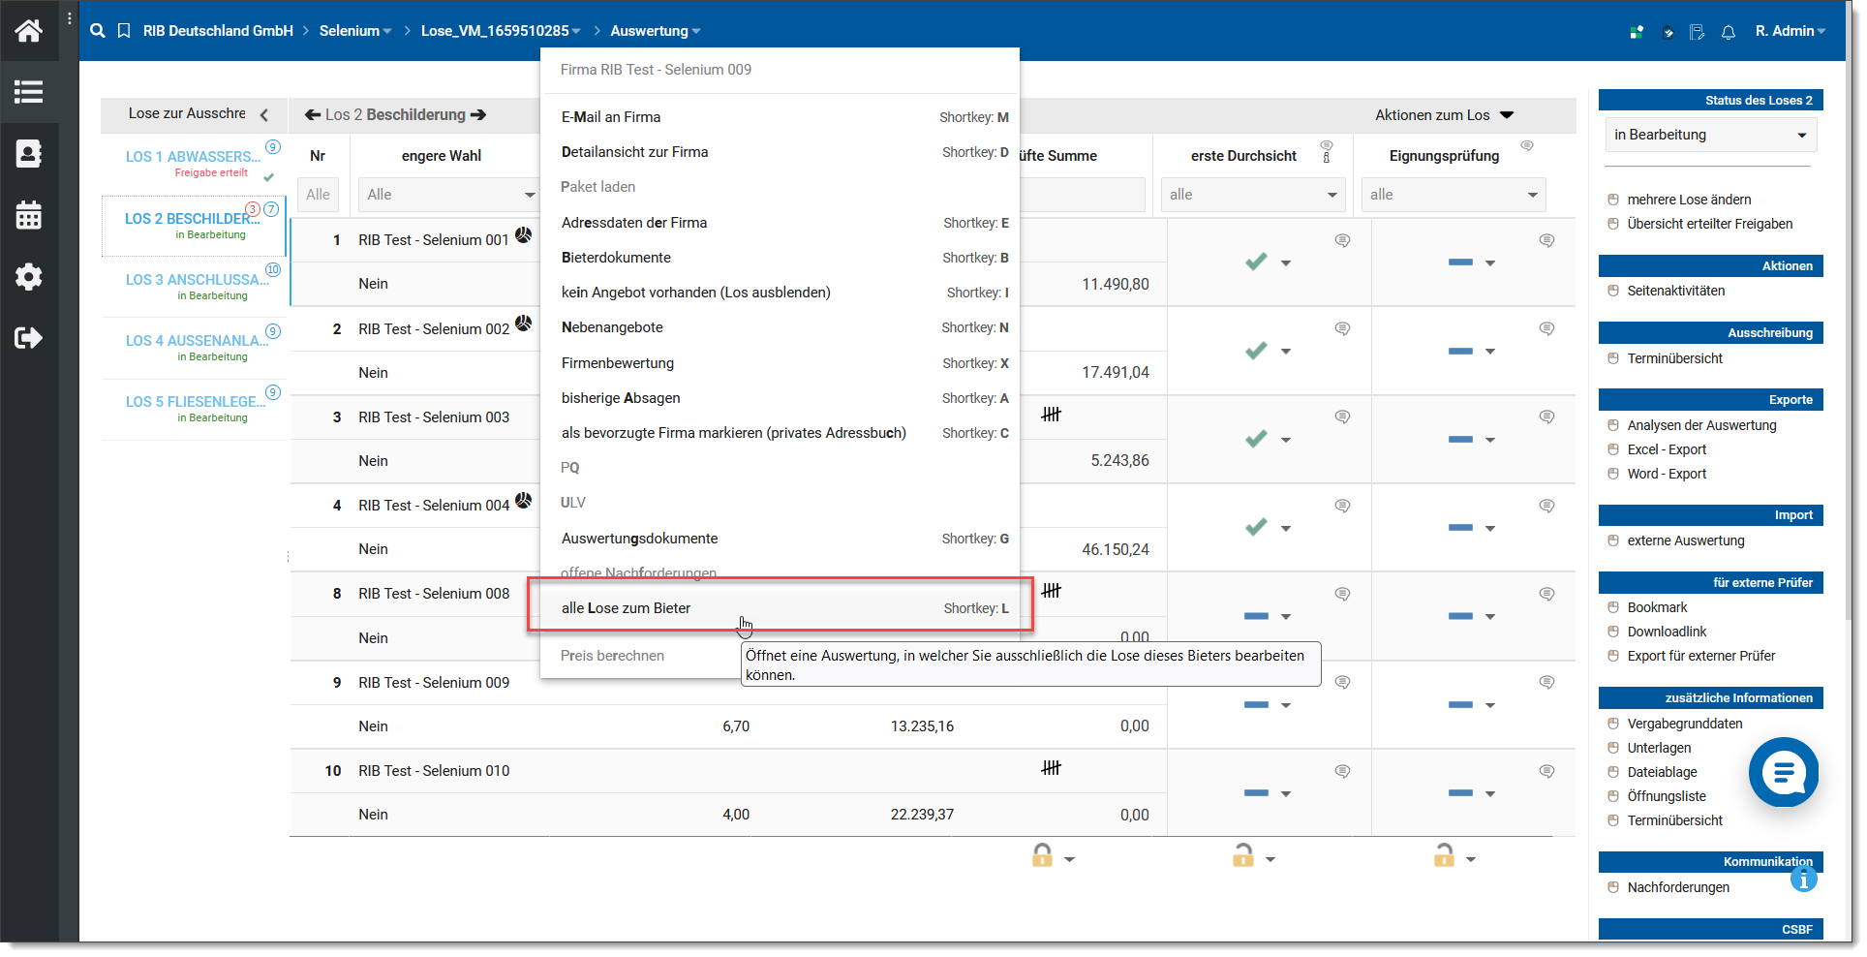Open Eignungsprüfung comment for Selenium 001 row

click(x=1546, y=240)
